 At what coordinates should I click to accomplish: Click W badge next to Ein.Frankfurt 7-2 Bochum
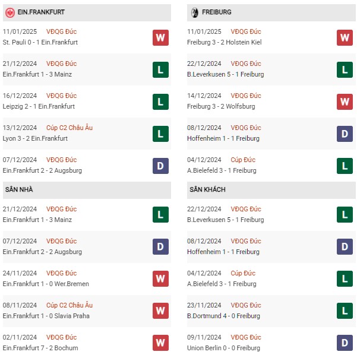pyautogui.click(x=160, y=343)
